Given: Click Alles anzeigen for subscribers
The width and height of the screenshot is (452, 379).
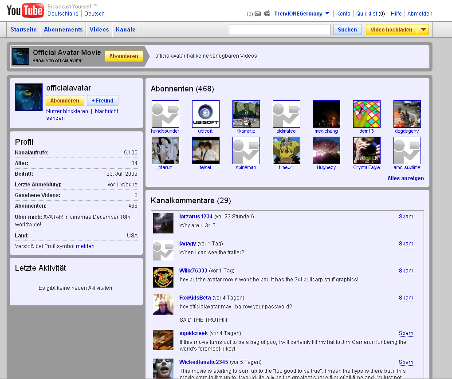Looking at the screenshot, I should 405,178.
